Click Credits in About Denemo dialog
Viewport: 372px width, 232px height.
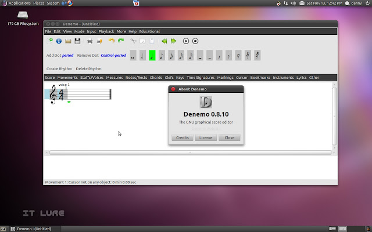[x=183, y=137]
